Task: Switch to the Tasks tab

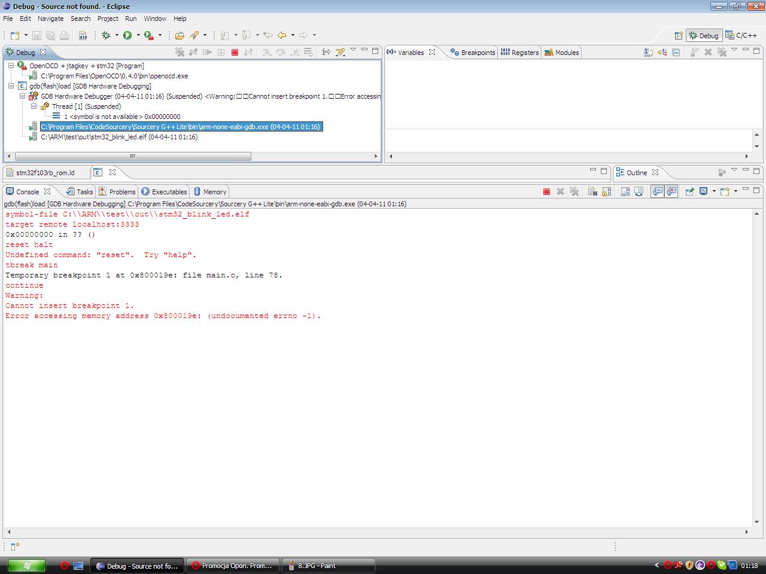Action: pos(80,192)
